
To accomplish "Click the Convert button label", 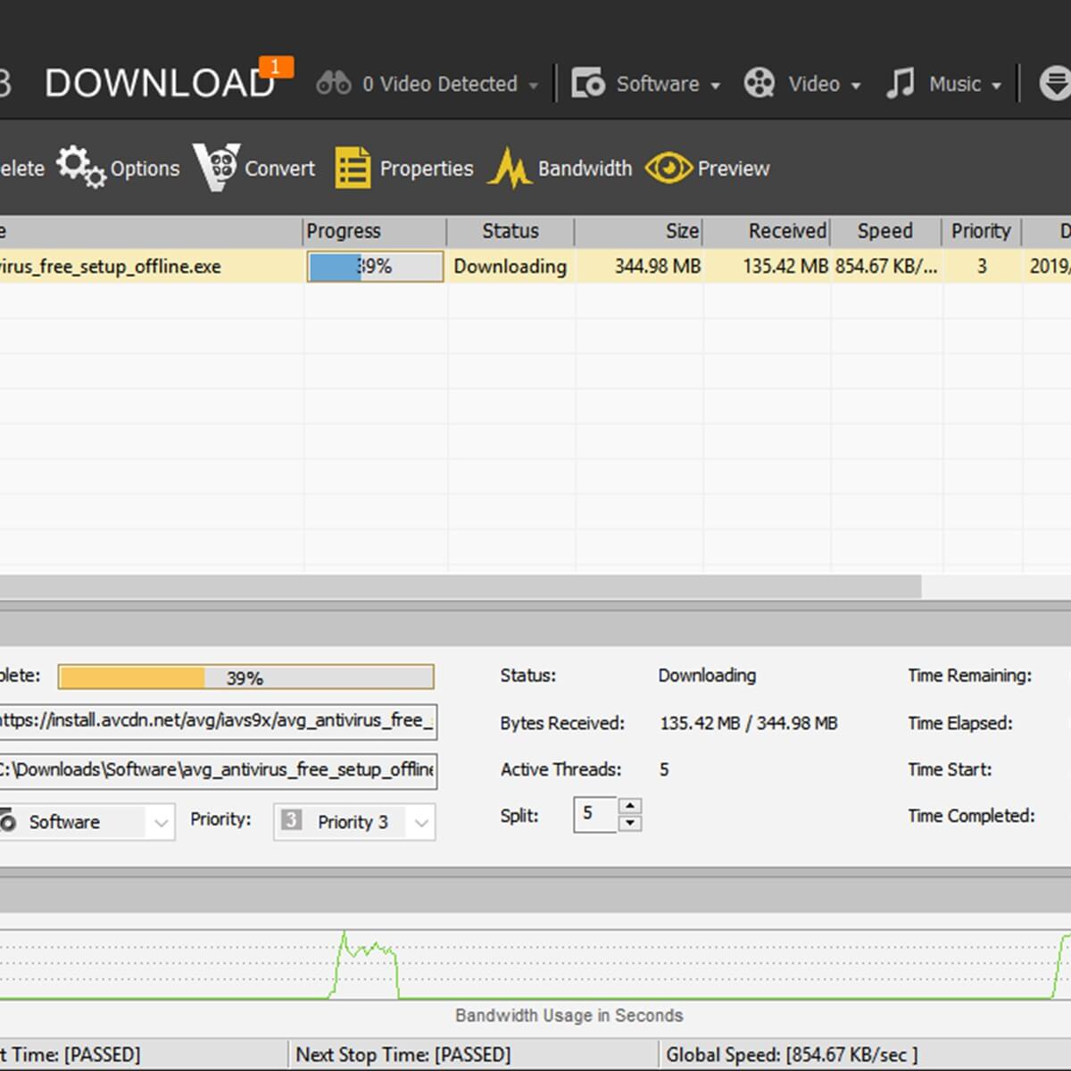I will [279, 169].
